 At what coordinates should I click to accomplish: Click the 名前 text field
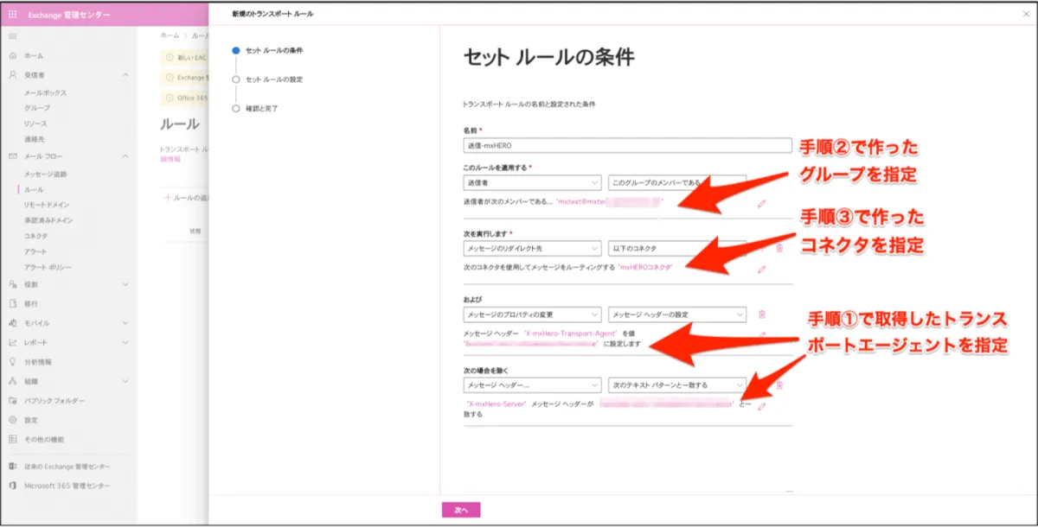click(x=627, y=146)
